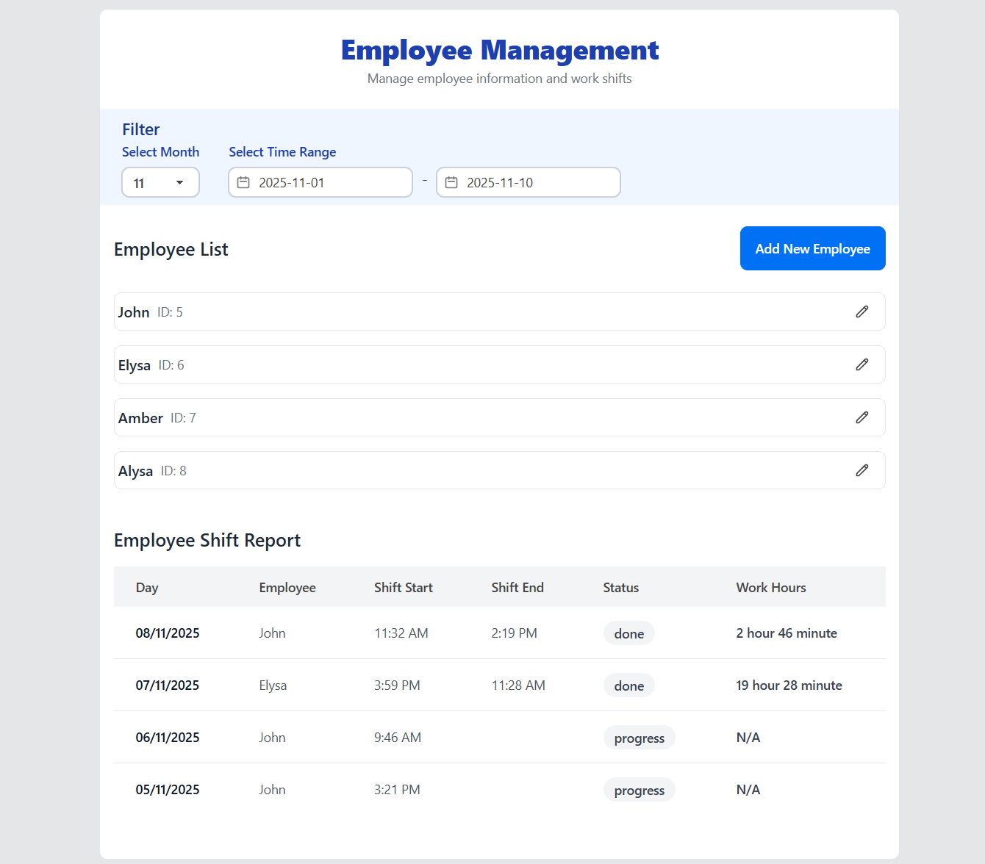Click the done badge for 08/11/2025 shift

tap(628, 633)
